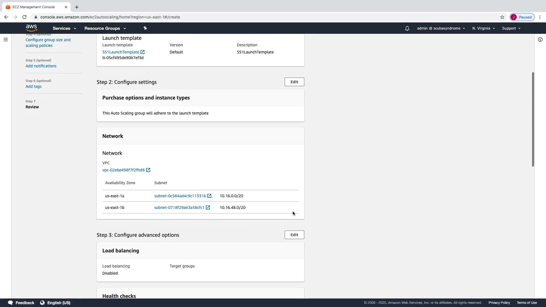Open Chrome three-dot menu
The width and height of the screenshot is (546, 307).
point(540,17)
